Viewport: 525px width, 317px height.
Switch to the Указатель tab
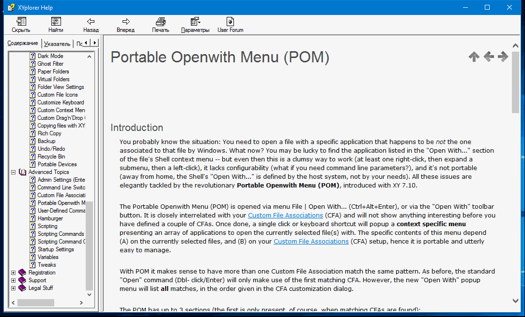(57, 43)
